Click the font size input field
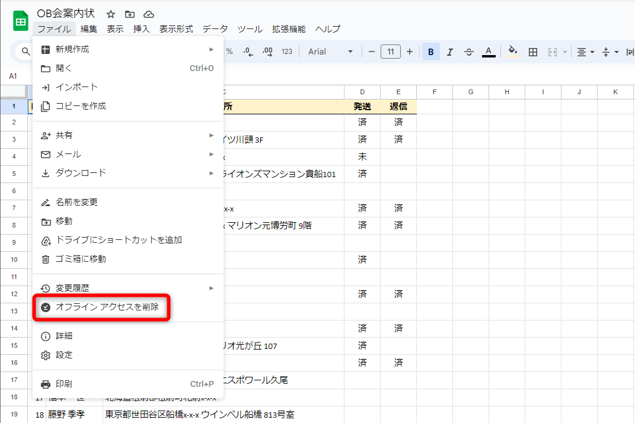635x423 pixels. 391,52
